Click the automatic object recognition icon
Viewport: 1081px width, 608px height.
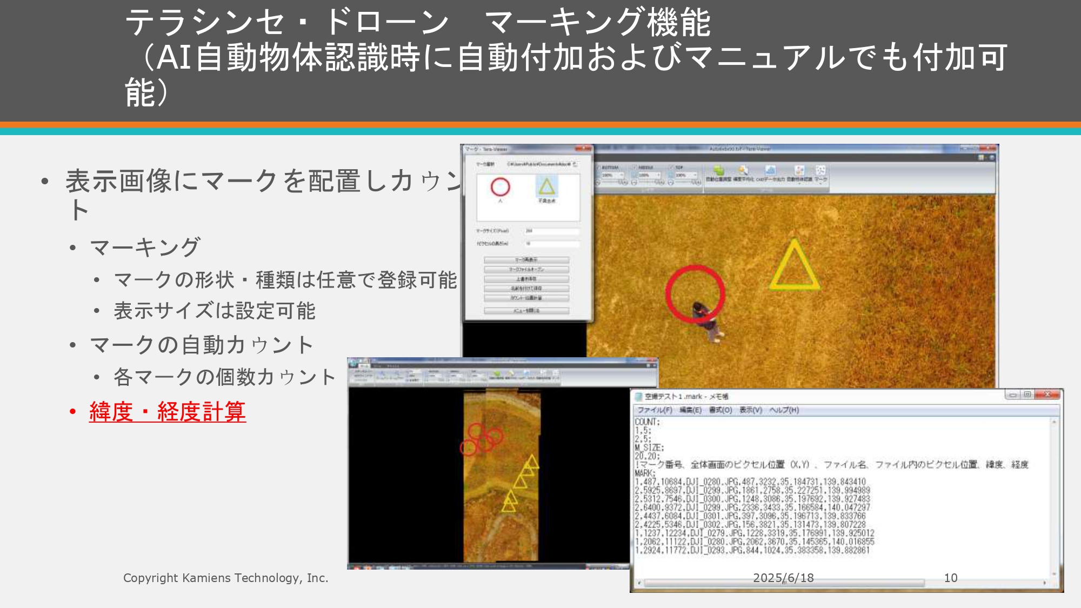799,171
